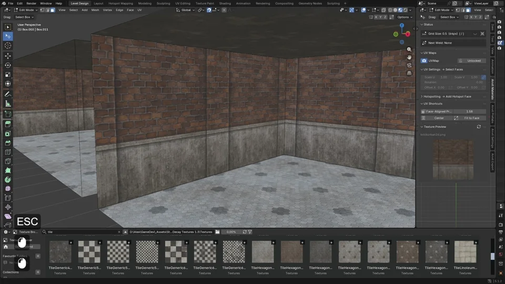Collapse the Status panel section
The image size is (505, 284).
point(422,25)
